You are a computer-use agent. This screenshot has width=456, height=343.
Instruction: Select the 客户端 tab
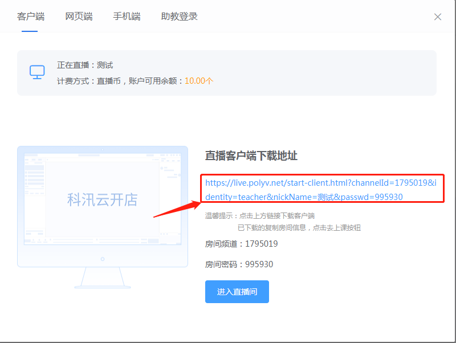[30, 17]
